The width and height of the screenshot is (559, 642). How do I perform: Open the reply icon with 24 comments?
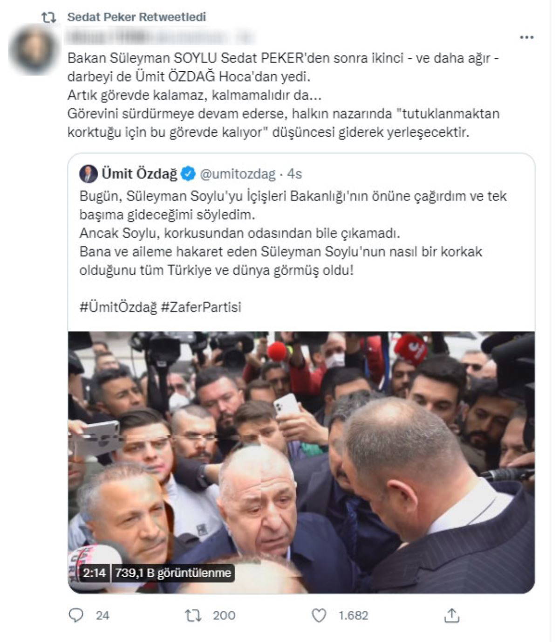pos(76,615)
